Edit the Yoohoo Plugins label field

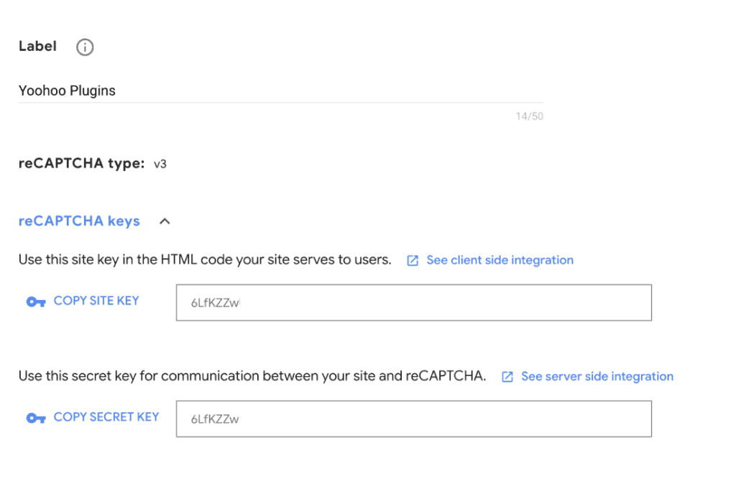coord(281,90)
